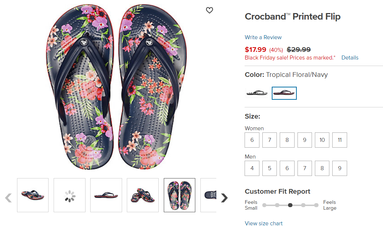The height and width of the screenshot is (226, 383).
Task: Open Black Friday sale Details link
Action: (350, 58)
